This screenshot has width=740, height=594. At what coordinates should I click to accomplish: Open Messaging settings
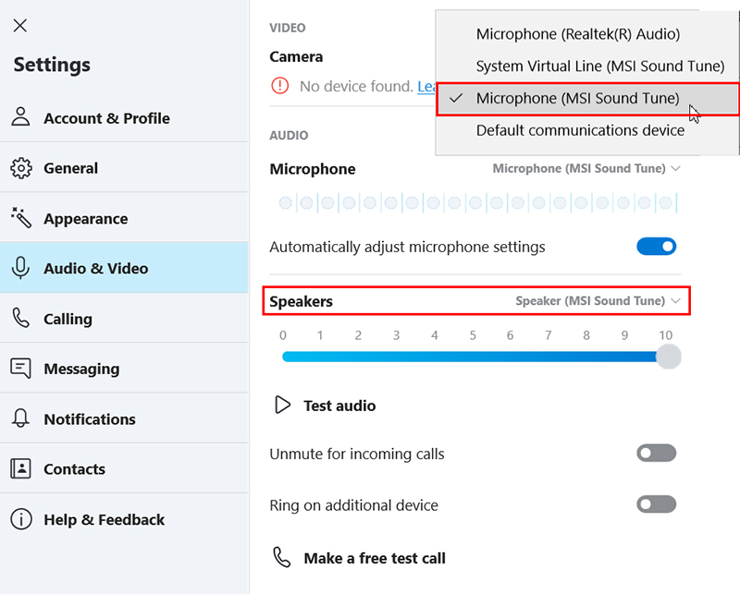(124, 369)
